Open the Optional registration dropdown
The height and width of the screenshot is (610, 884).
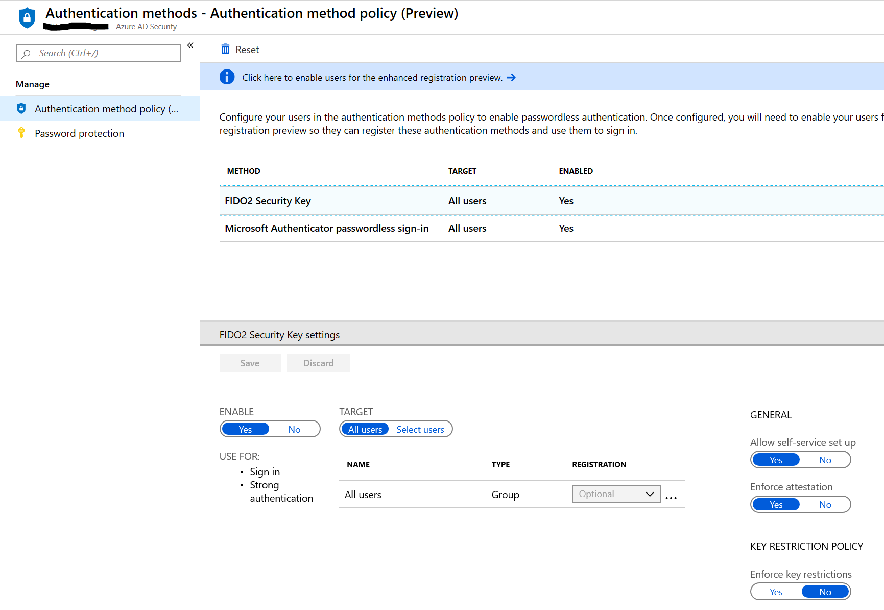[616, 494]
